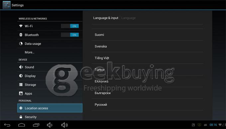Image resolution: width=226 pixels, height=129 pixels.
Task: Open the Recent apps overview button
Action: [x=36, y=125]
